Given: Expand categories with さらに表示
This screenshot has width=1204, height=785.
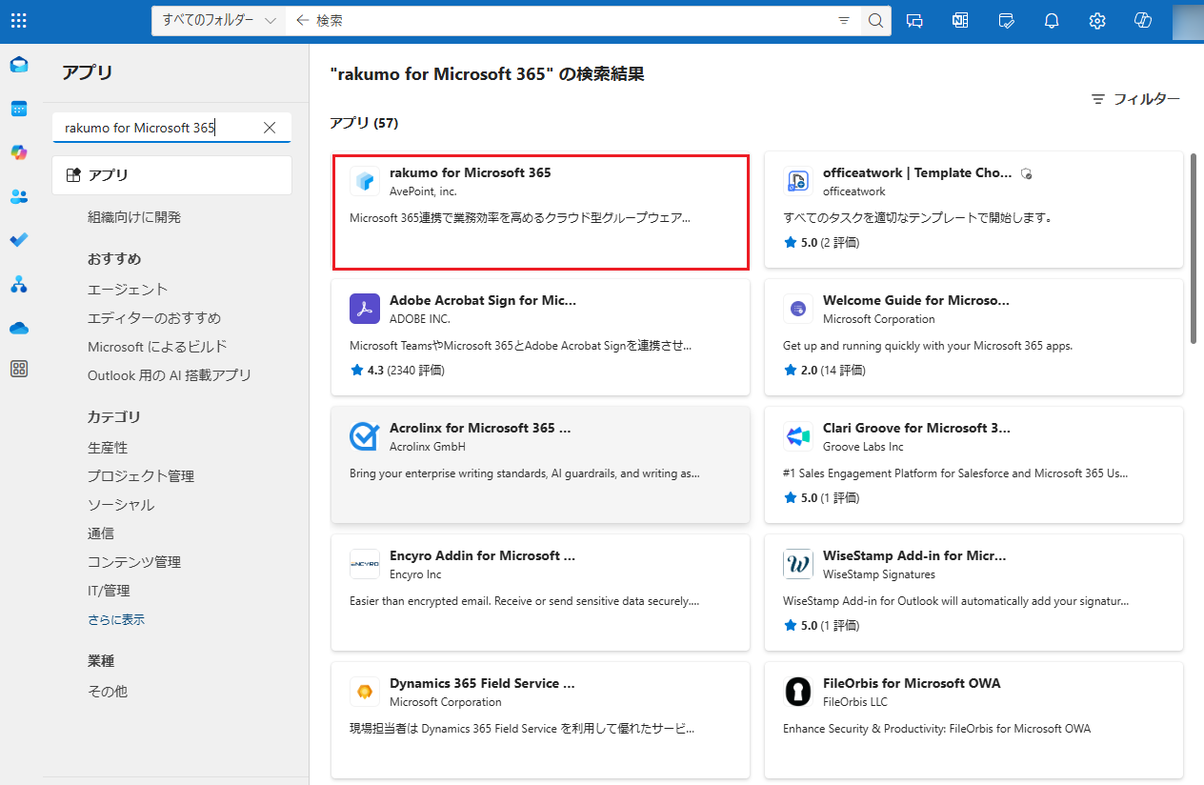Looking at the screenshot, I should pyautogui.click(x=116, y=619).
